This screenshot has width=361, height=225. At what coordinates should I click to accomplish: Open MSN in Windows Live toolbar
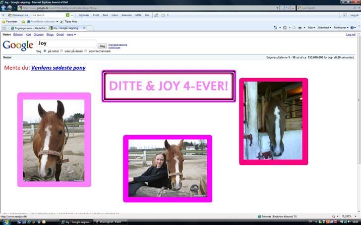[x=138, y=15]
